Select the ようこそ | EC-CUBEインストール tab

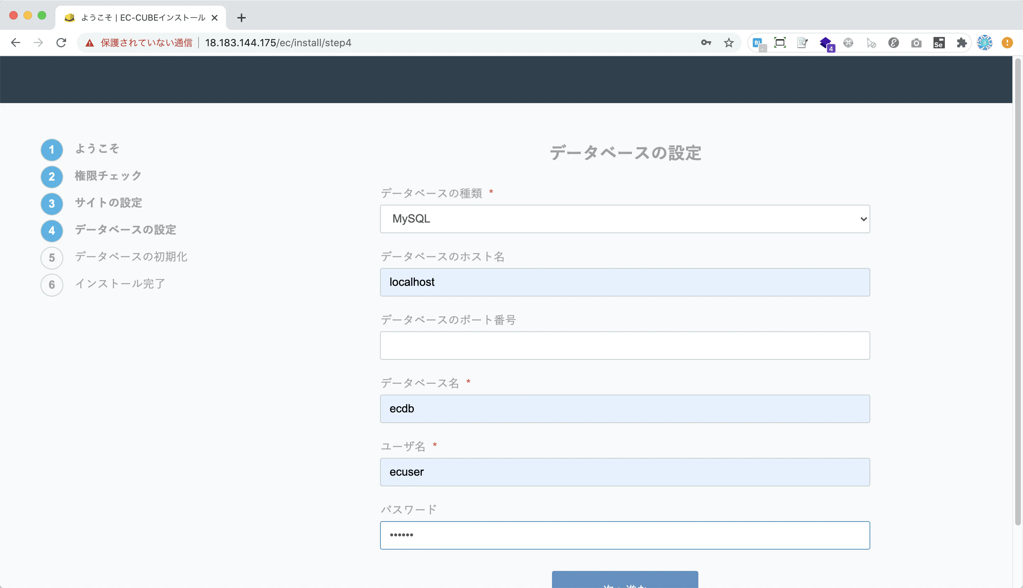click(x=140, y=18)
